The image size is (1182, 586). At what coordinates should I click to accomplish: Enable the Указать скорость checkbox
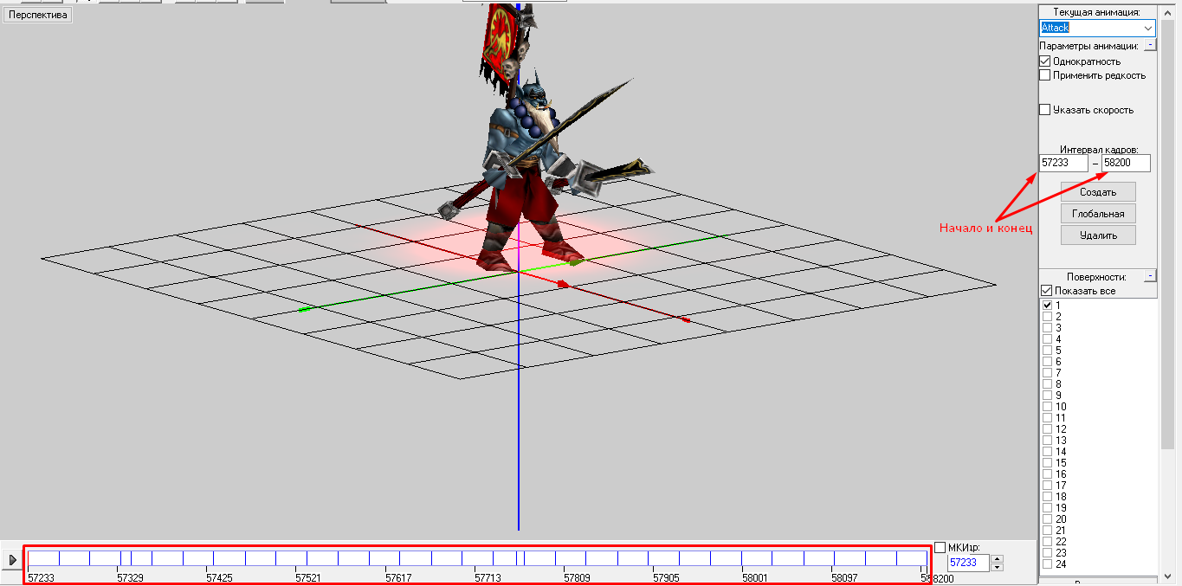(1045, 110)
